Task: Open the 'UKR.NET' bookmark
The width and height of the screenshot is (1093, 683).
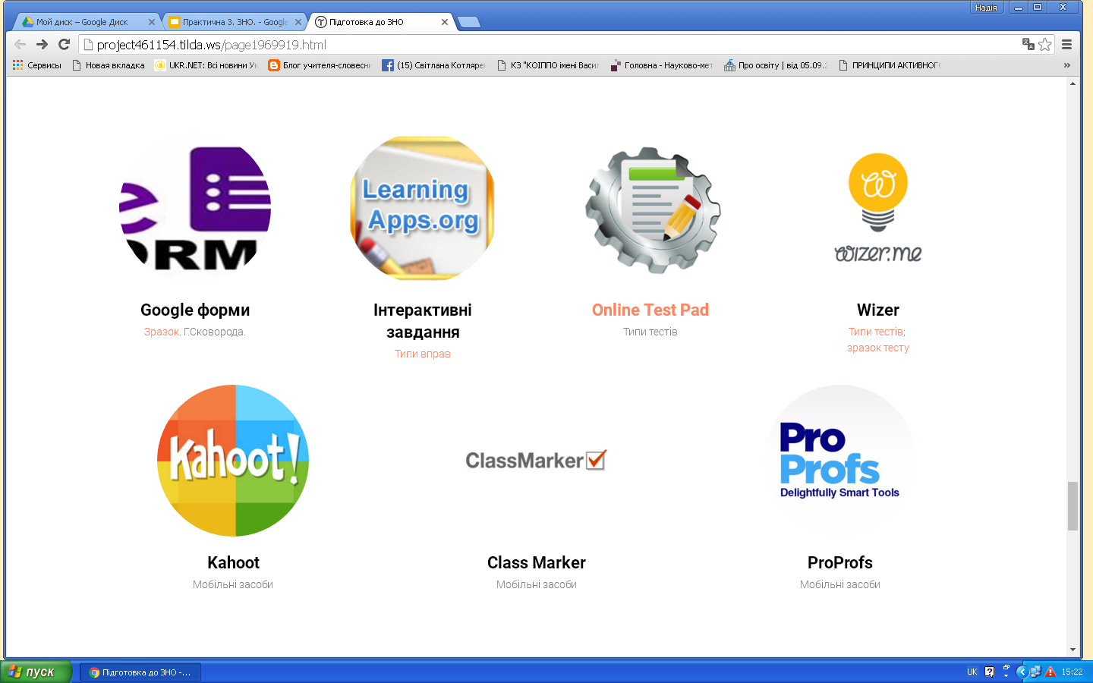Action: tap(206, 65)
